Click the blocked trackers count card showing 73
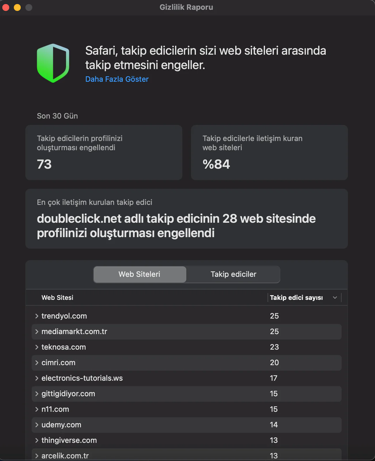This screenshot has width=375, height=461. (x=104, y=153)
